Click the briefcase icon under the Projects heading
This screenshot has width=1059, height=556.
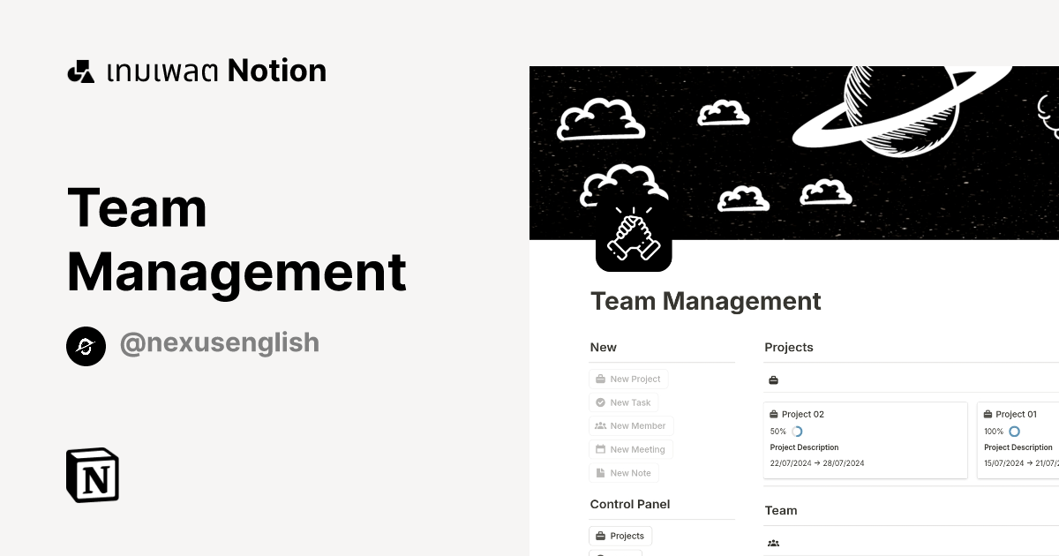tap(773, 379)
